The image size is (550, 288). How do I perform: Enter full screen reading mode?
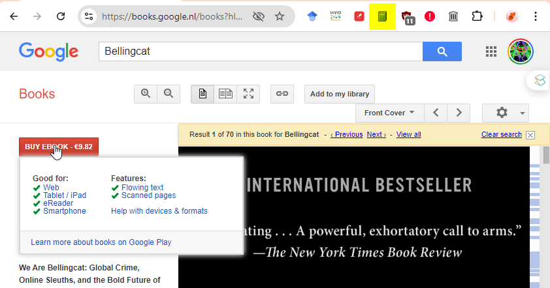(248, 94)
